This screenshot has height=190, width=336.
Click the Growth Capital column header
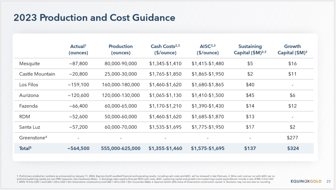pyautogui.click(x=292, y=49)
